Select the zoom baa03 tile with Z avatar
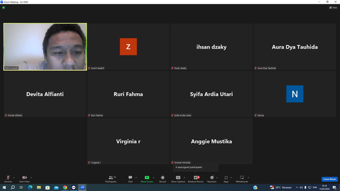This screenshot has height=191, width=340. click(x=129, y=47)
